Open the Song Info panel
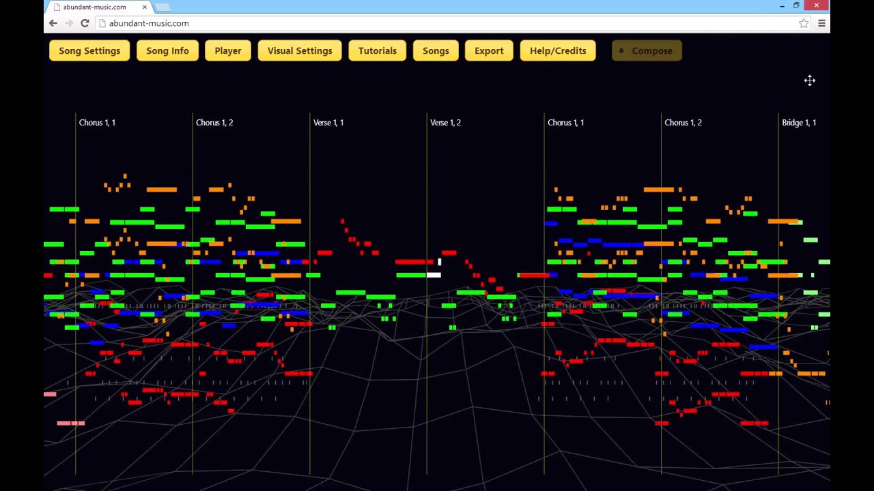874x491 pixels. (167, 50)
